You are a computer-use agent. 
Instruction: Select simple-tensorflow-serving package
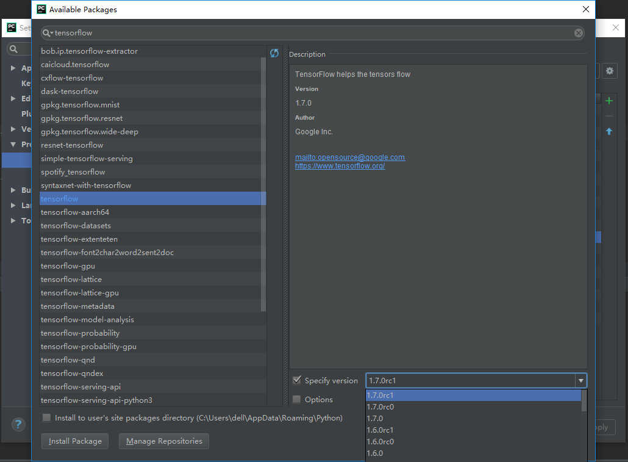pos(152,159)
